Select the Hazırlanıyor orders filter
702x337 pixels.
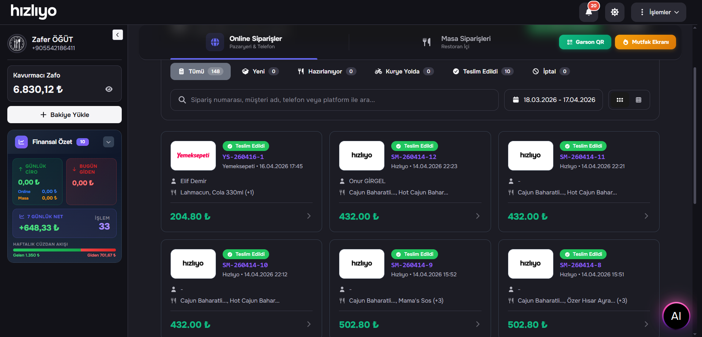(x=327, y=71)
